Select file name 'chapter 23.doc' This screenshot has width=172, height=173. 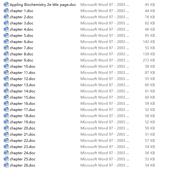click(23, 147)
